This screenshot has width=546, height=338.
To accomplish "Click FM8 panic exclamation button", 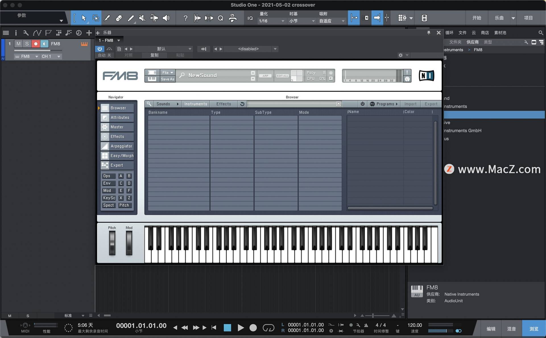I will [x=407, y=72].
